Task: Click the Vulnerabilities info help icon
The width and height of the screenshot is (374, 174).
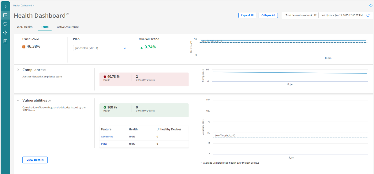Action: [x=49, y=101]
